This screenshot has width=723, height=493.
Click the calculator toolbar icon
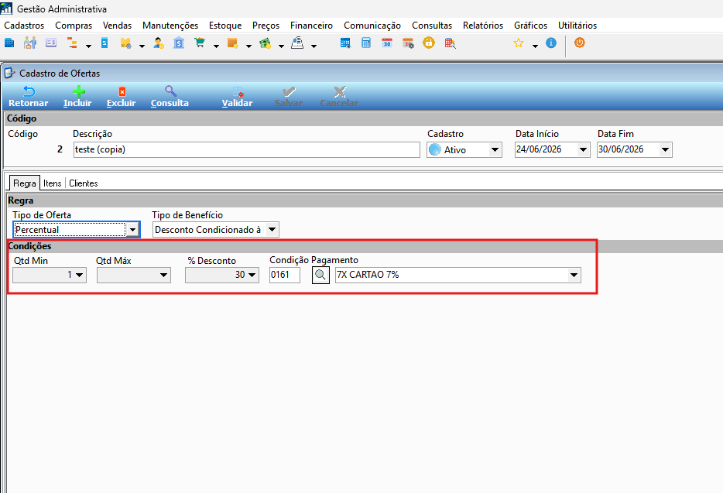[366, 43]
